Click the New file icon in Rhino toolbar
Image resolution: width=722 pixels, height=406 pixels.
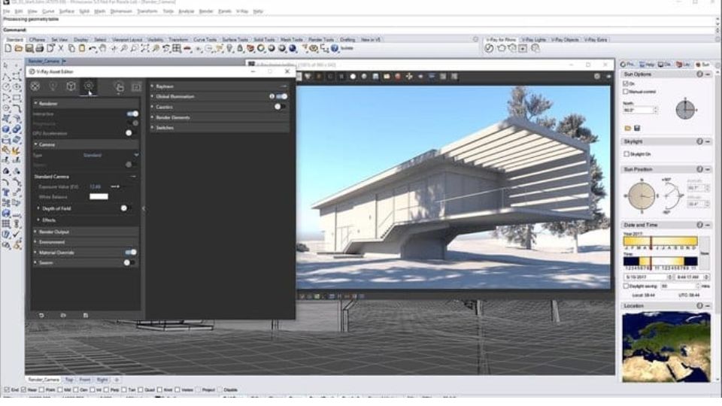[x=8, y=48]
